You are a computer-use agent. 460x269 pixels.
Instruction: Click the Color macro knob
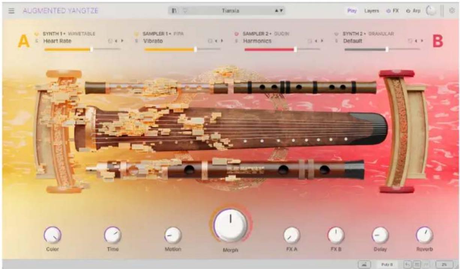(52, 235)
